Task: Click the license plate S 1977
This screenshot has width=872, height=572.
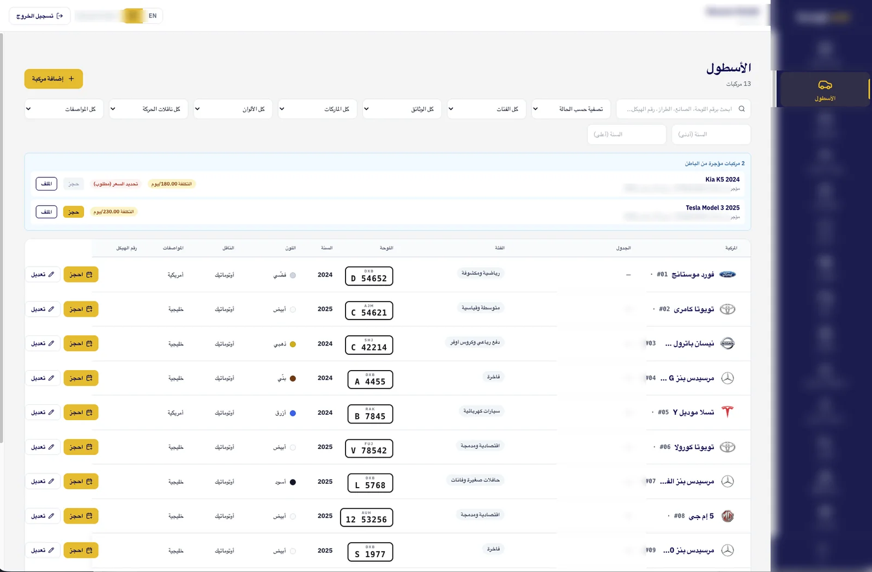Action: pyautogui.click(x=370, y=552)
